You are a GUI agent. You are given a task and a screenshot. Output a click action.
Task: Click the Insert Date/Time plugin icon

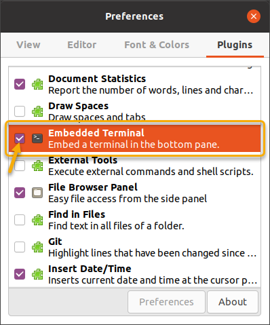coord(37,274)
